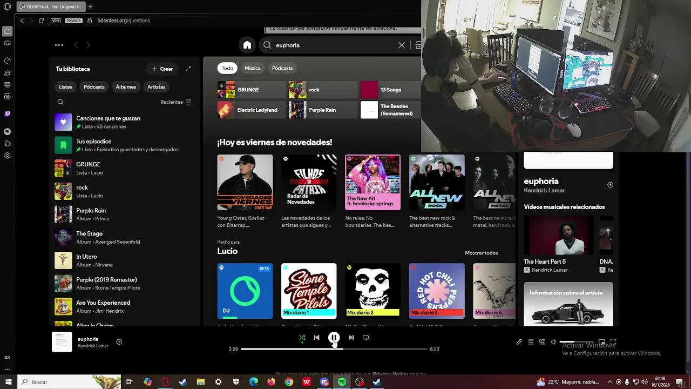Focus the euphoria search field

pyautogui.click(x=335, y=45)
